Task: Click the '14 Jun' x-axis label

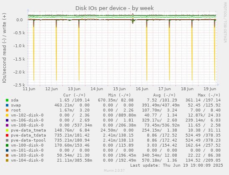Action: (97, 89)
